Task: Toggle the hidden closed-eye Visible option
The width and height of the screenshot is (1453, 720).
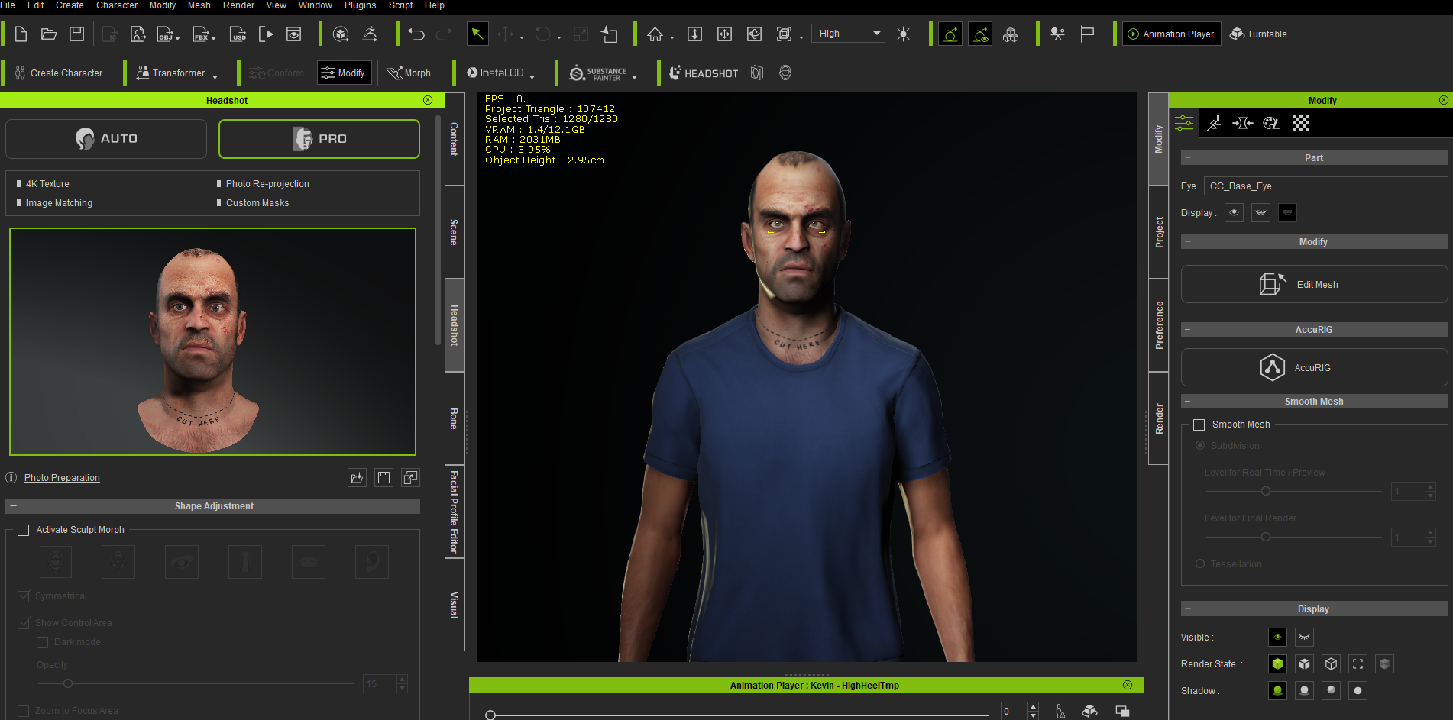Action: point(1304,638)
